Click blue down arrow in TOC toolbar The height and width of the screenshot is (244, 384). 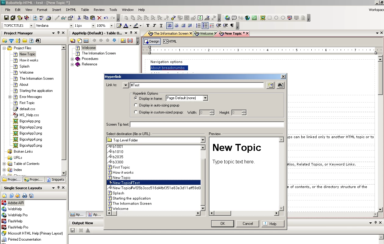click(x=114, y=40)
